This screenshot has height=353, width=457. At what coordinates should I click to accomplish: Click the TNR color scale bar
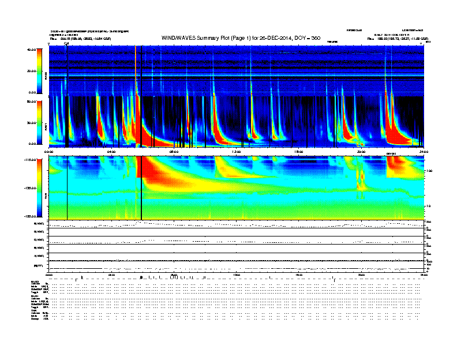(39, 188)
